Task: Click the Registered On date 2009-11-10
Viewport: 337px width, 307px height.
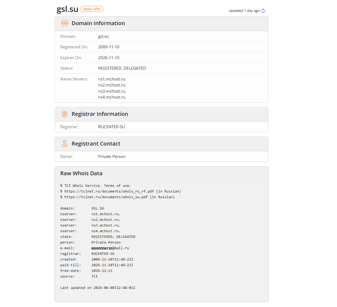Action: point(109,47)
